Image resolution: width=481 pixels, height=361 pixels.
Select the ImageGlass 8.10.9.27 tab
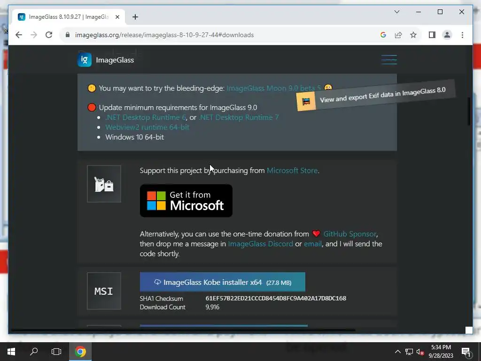point(69,17)
